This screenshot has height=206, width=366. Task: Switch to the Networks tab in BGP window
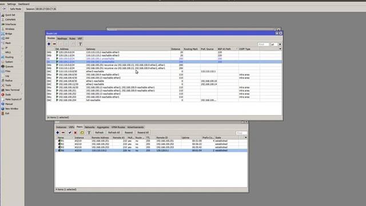90,127
